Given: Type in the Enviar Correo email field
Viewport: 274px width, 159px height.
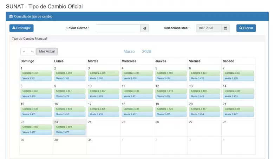Looking at the screenshot, I should point(118,28).
